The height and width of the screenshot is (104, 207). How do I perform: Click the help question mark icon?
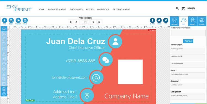click(x=4, y=94)
